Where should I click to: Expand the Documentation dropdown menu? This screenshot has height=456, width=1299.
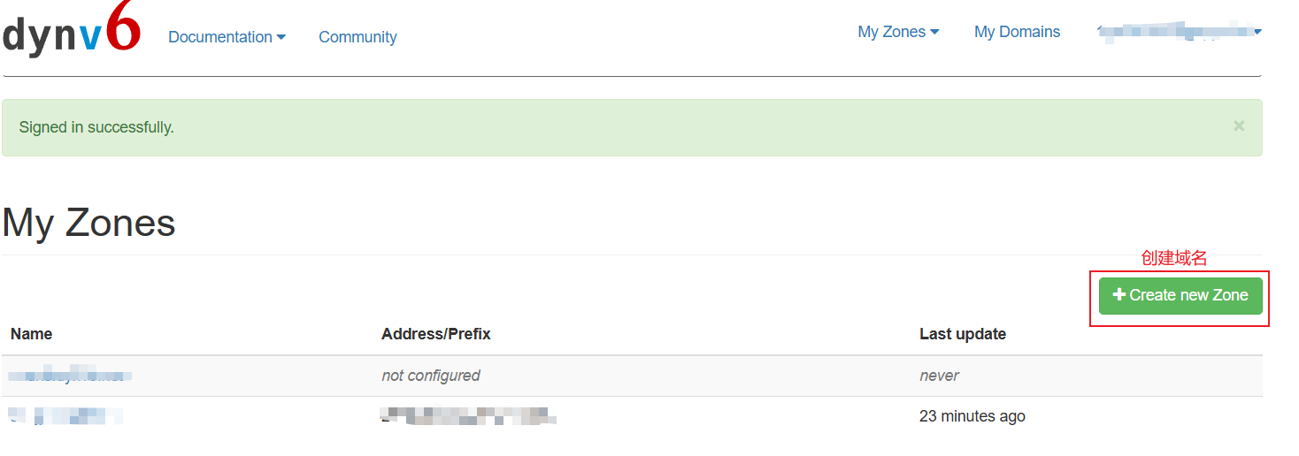tap(227, 37)
